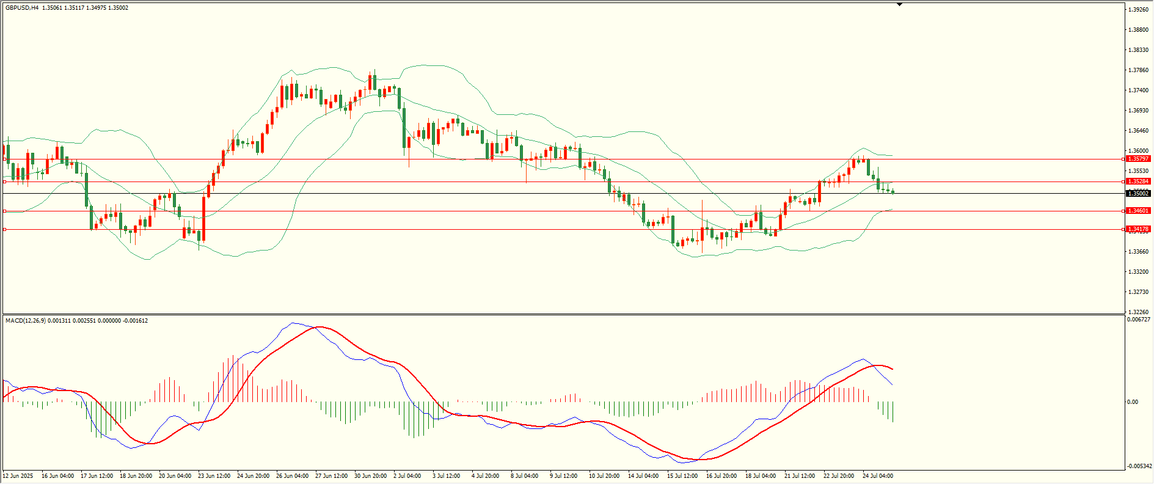Click the red 1.34601 price label
The image size is (1154, 484).
coord(1138,211)
